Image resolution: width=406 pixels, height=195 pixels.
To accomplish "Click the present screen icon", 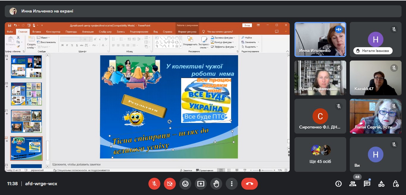I will point(201,184).
